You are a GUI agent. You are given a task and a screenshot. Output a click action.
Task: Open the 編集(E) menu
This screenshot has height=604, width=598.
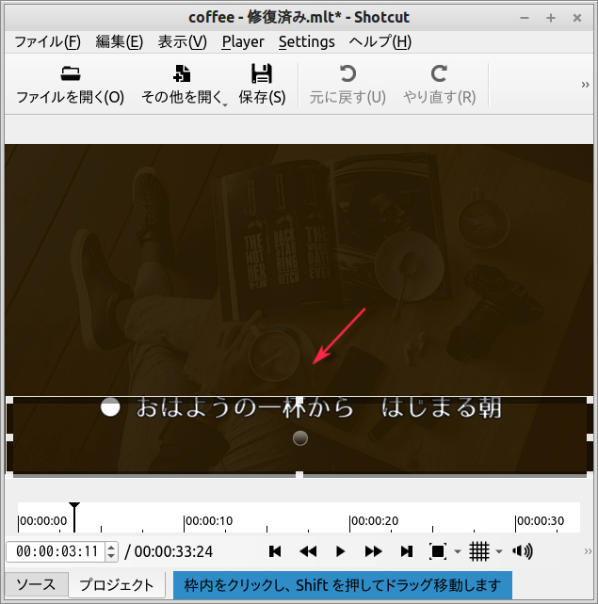click(x=120, y=41)
